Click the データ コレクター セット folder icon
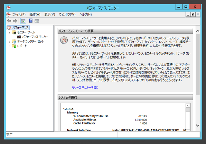 tap(14, 41)
